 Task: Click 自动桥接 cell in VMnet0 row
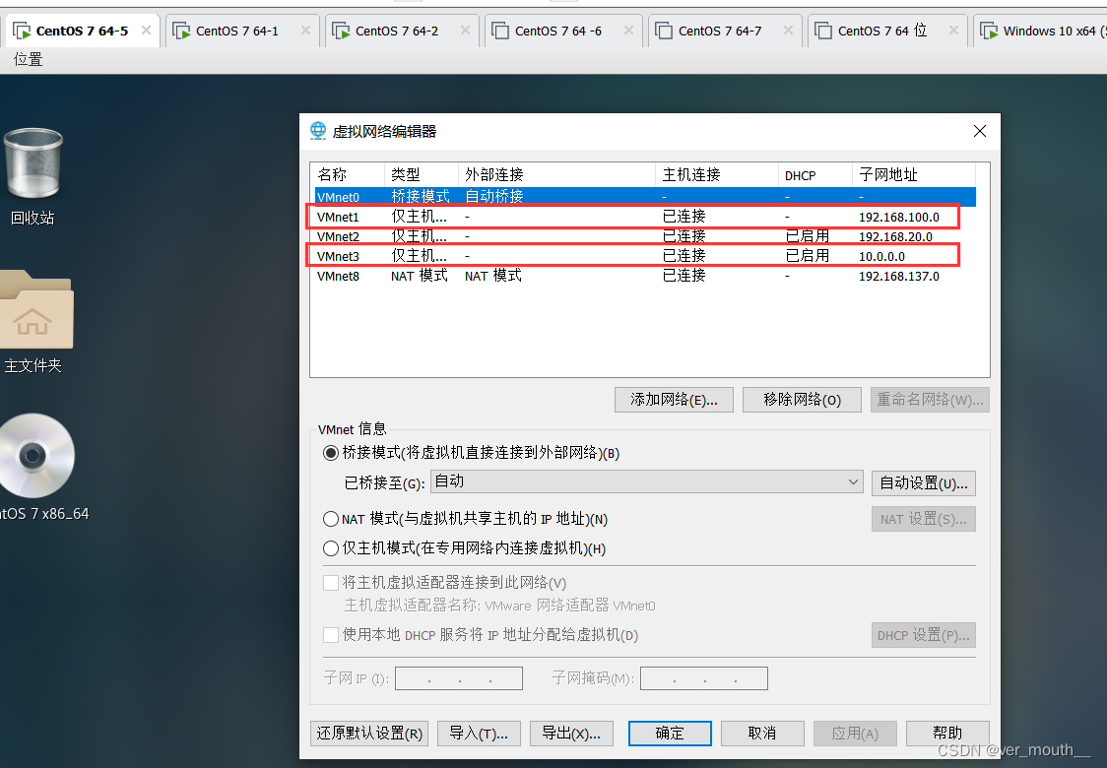point(494,197)
